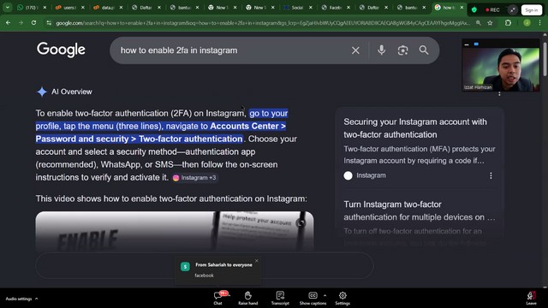Open browser Extensions puzzle icon

point(508,23)
